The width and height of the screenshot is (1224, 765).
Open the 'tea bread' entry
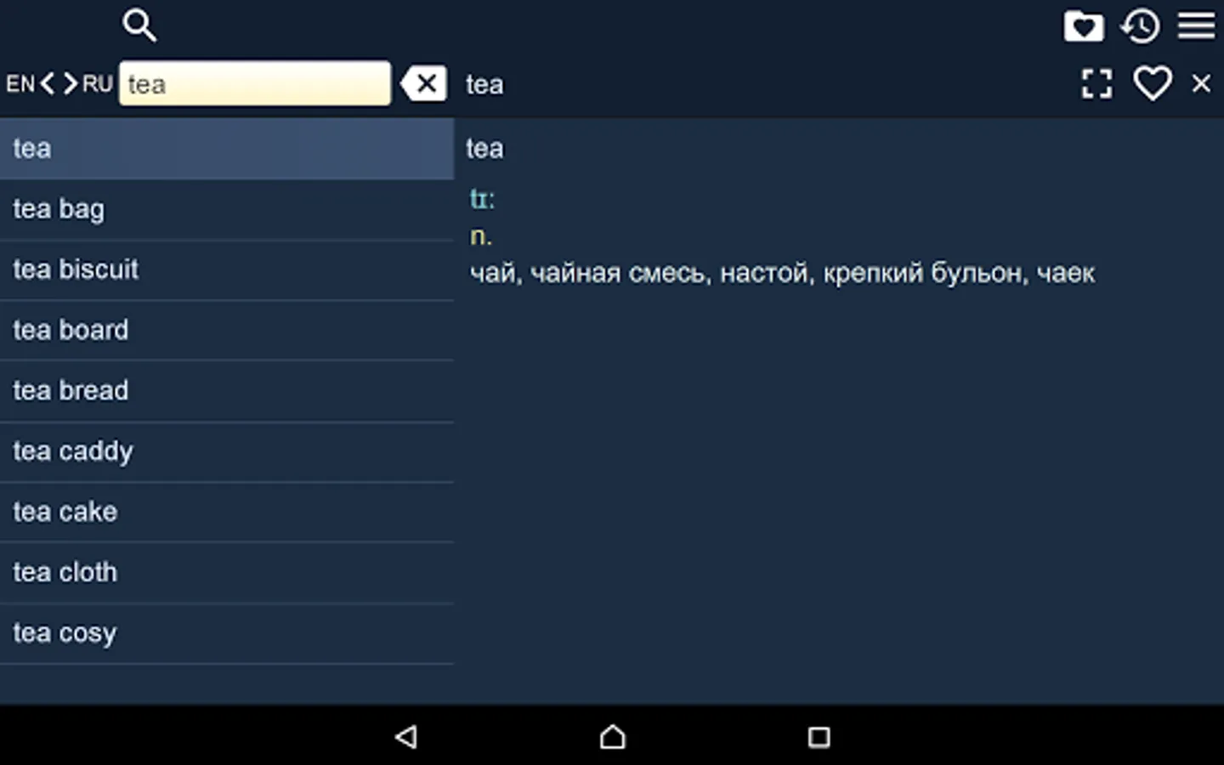[227, 391]
